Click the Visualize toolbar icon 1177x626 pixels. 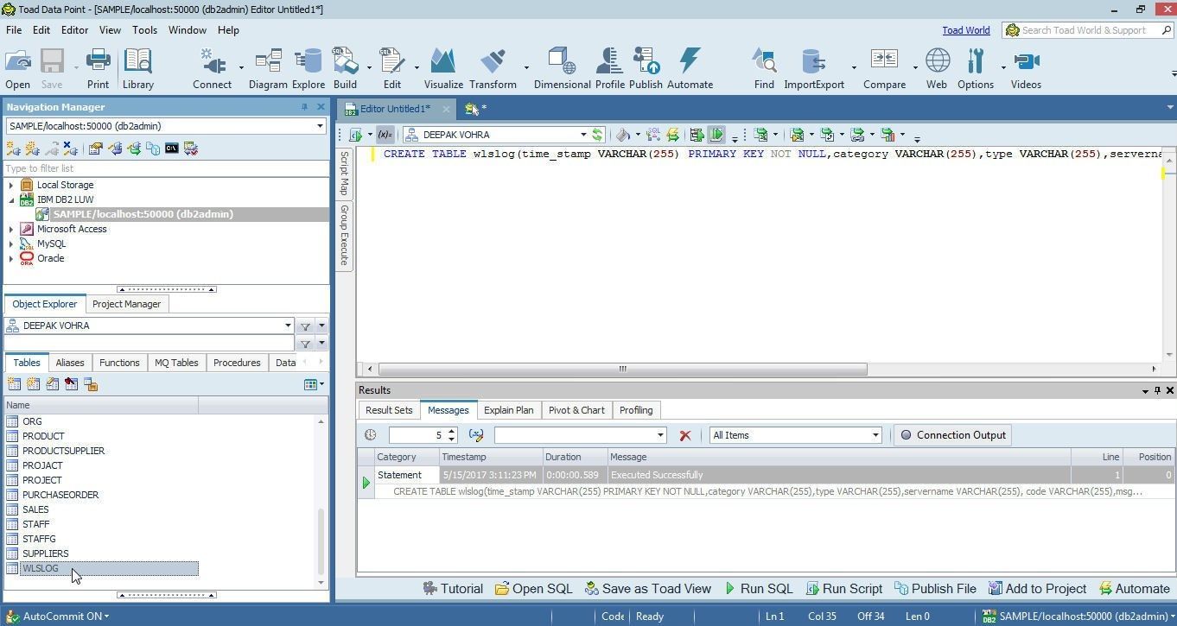coord(443,69)
